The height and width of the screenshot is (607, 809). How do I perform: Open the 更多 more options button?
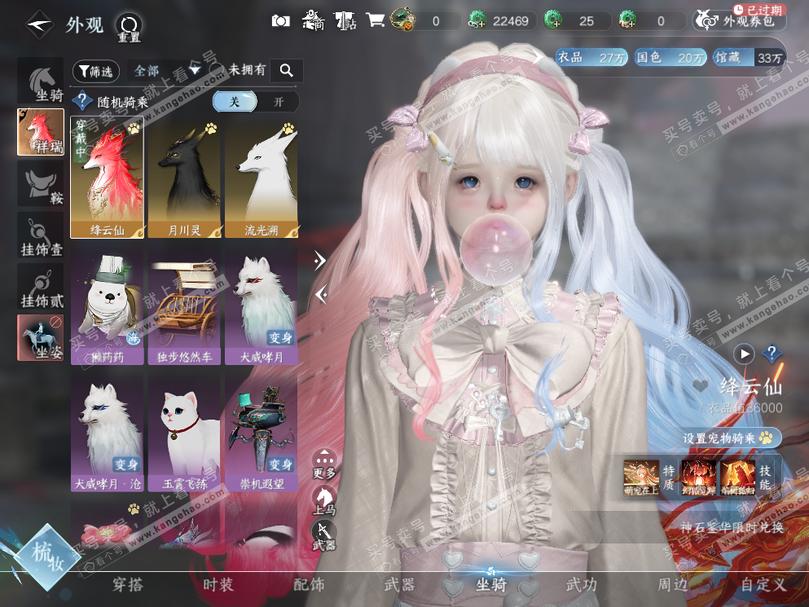[x=324, y=463]
